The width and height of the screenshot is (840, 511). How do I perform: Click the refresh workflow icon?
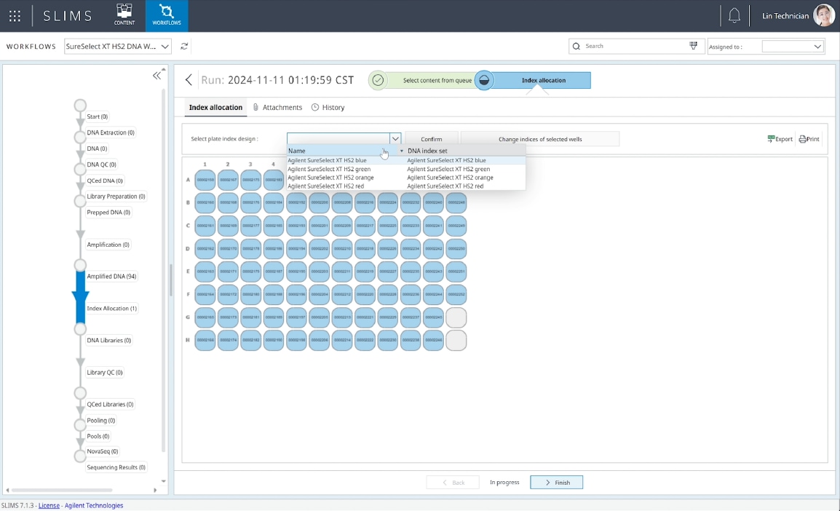[184, 47]
